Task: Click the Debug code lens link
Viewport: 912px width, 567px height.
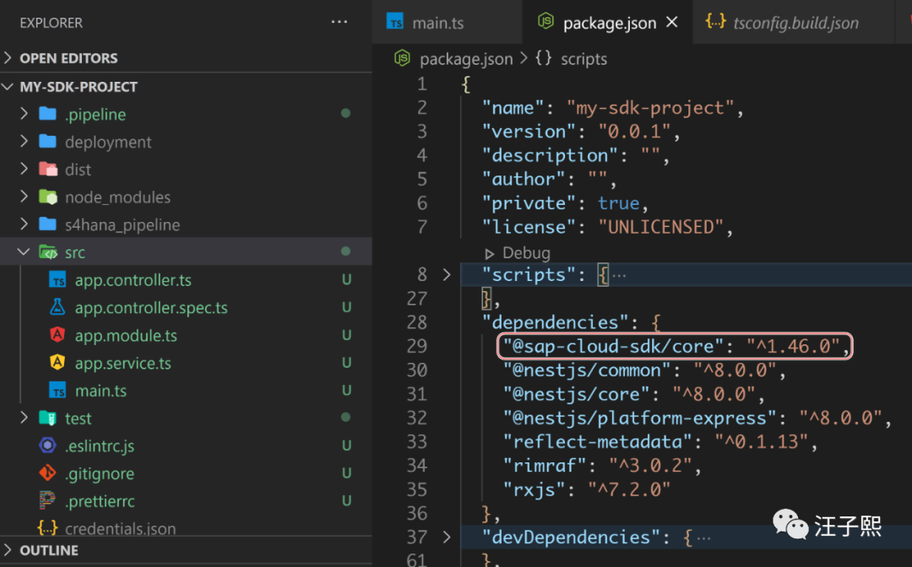Action: (x=525, y=252)
